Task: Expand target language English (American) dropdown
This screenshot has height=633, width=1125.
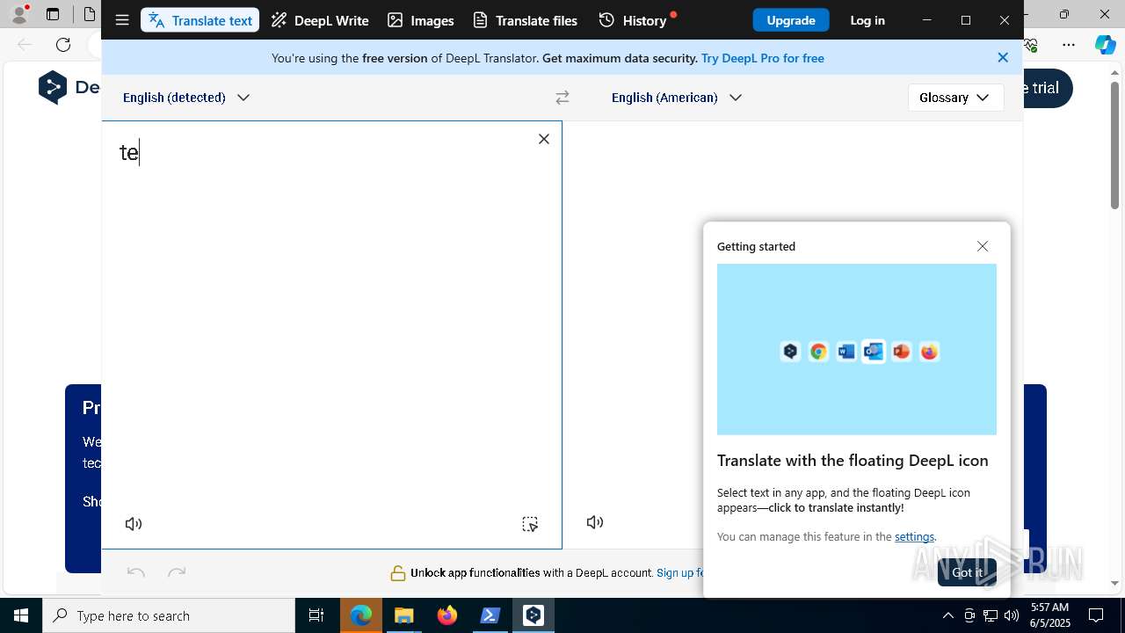Action: (677, 98)
